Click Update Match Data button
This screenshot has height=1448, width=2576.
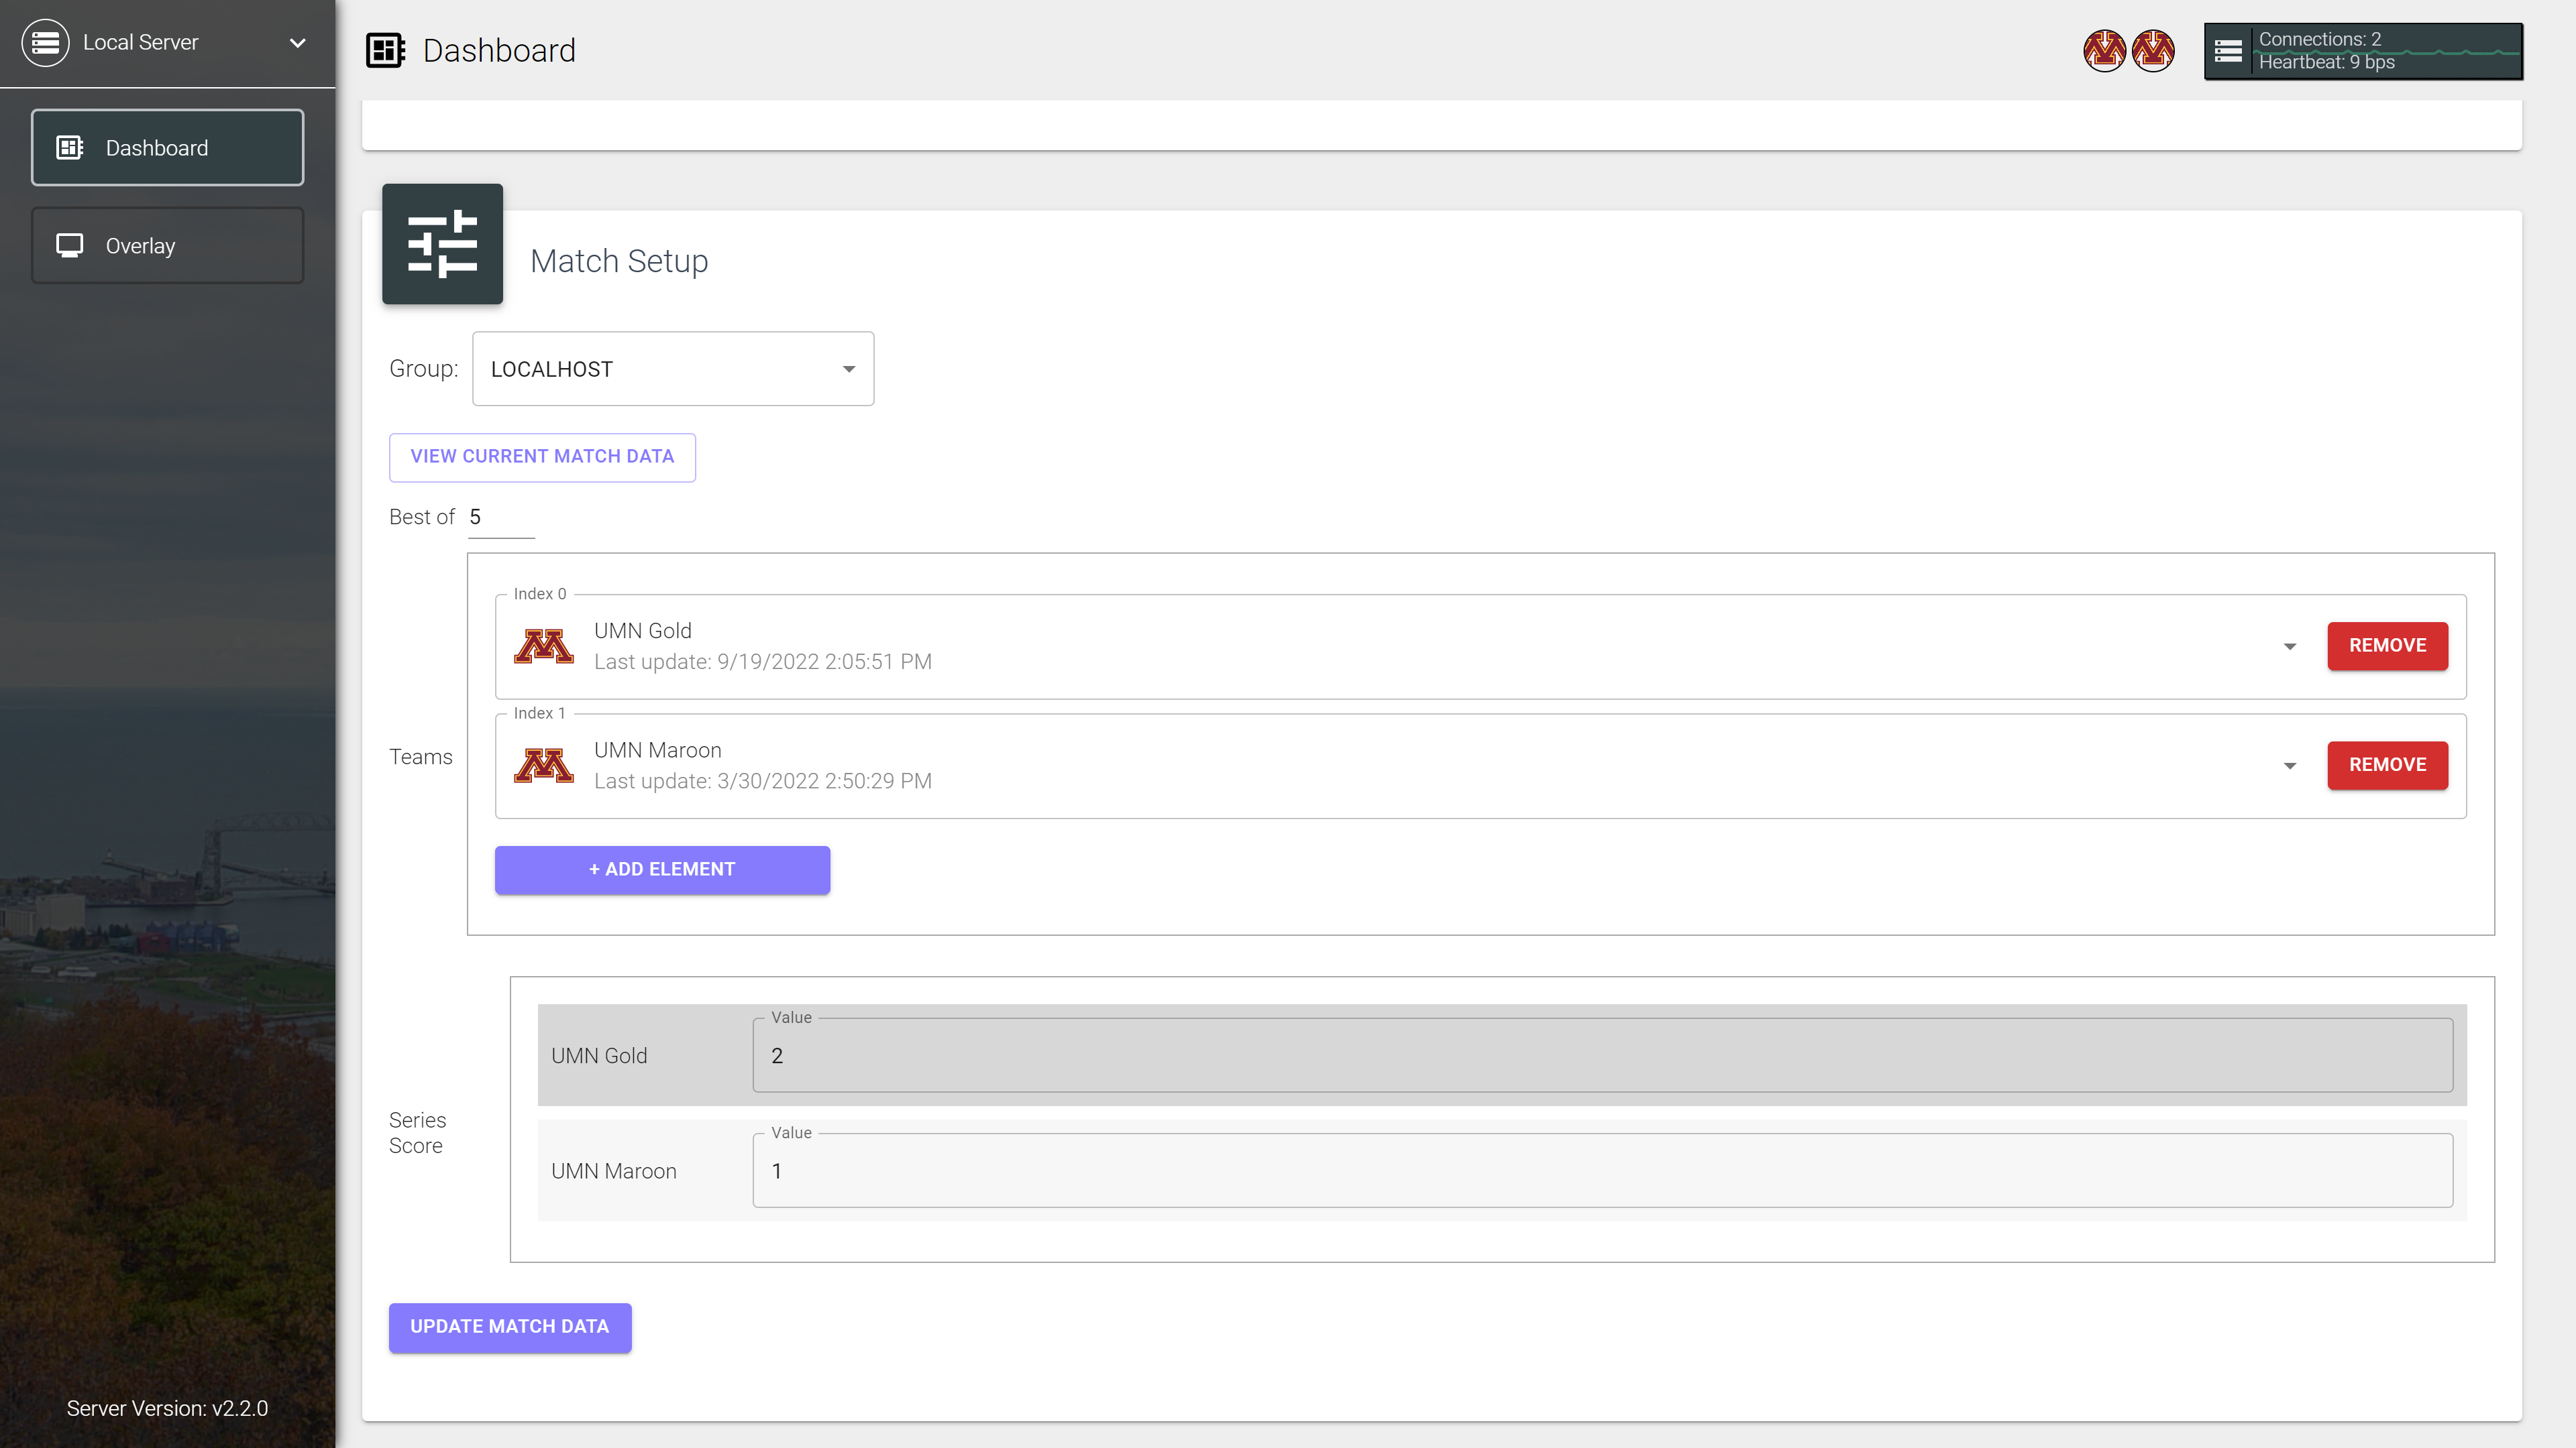coord(510,1327)
